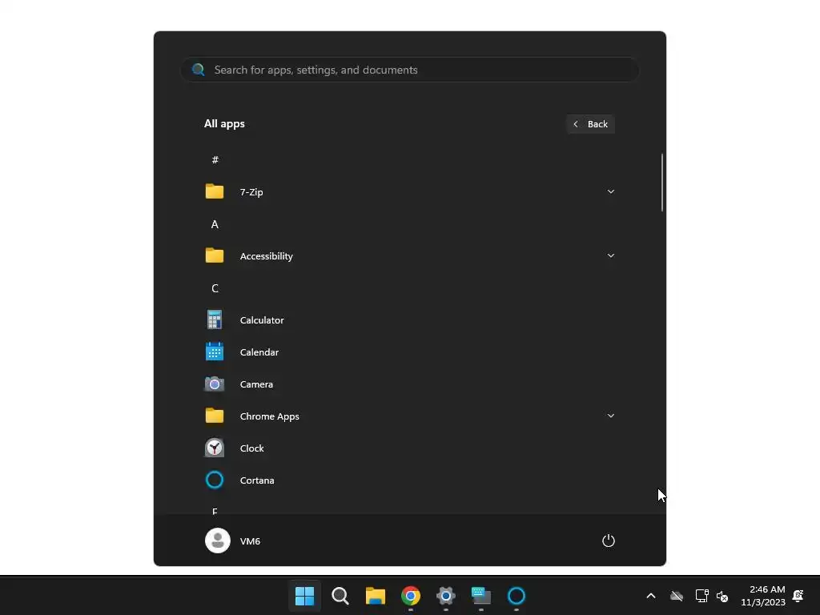Screen dimensions: 820x615
Task: Expand the Accessibility group chevron
Action: (x=611, y=255)
